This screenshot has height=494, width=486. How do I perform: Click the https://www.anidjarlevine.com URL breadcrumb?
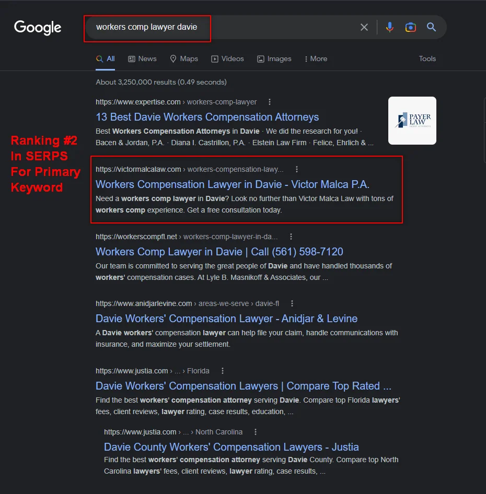coord(187,303)
